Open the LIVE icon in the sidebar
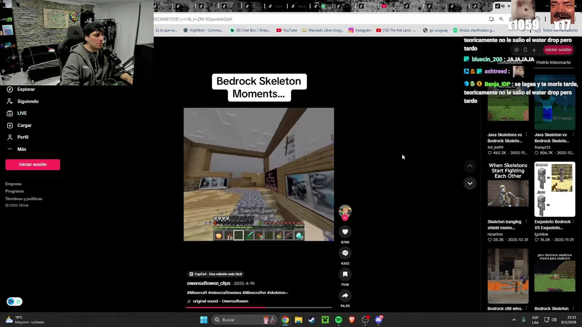582x327 pixels. click(10, 113)
